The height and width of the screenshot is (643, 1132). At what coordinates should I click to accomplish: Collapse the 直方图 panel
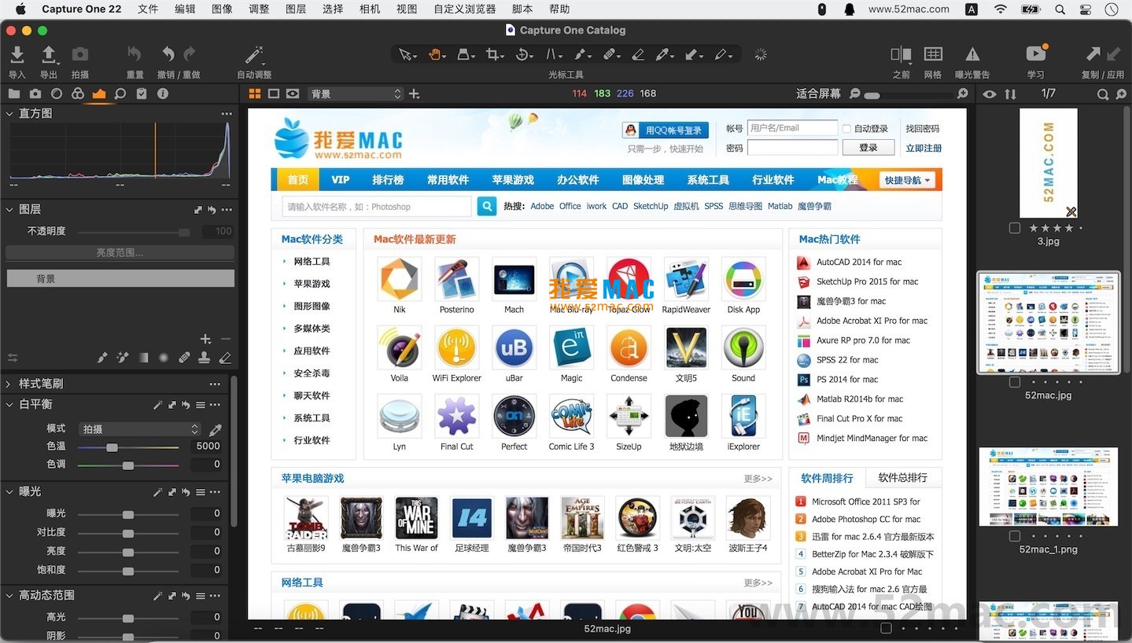tap(9, 113)
